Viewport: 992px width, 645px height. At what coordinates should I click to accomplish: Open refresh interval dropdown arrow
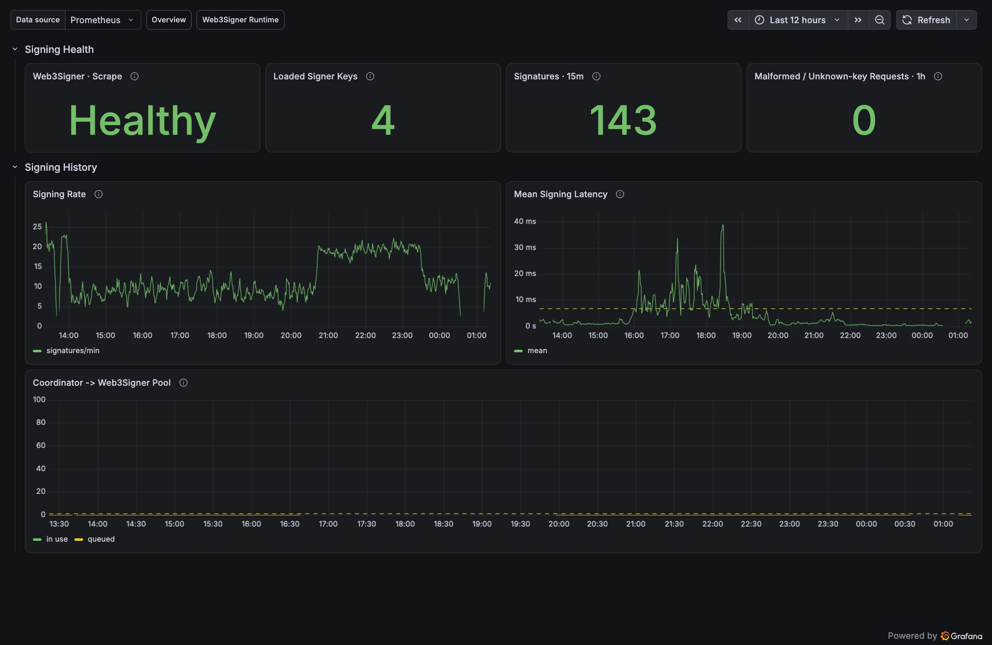[966, 20]
